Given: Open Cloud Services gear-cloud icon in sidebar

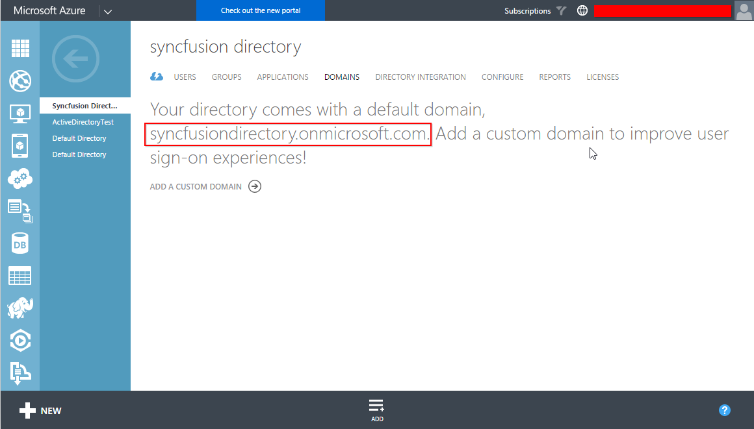Looking at the screenshot, I should 20,178.
